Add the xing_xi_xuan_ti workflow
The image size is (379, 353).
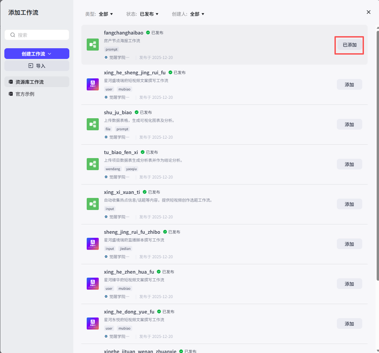(x=349, y=204)
